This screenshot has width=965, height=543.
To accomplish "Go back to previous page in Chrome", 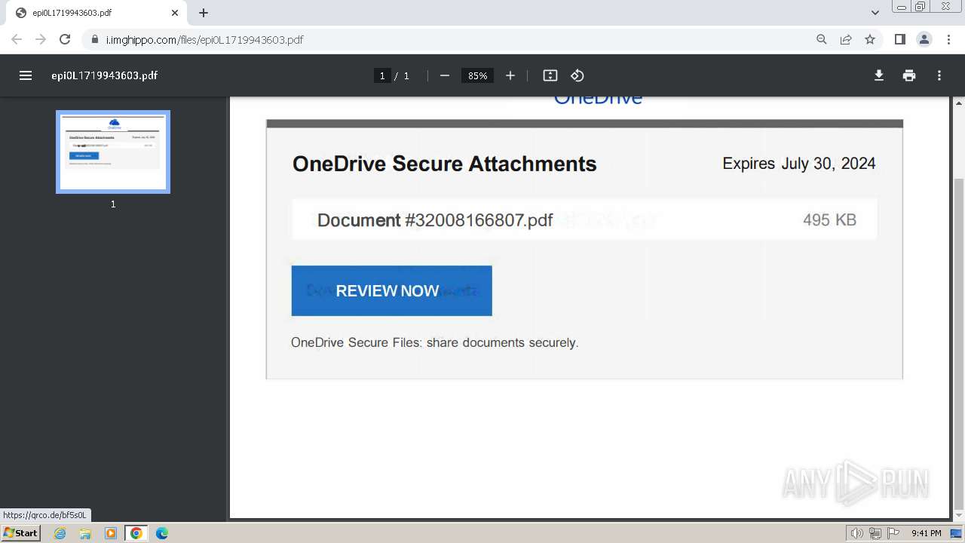I will pyautogui.click(x=17, y=39).
